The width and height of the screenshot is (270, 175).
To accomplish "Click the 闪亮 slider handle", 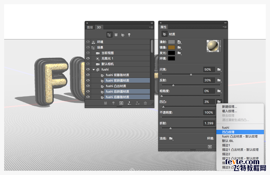I will coord(191,75).
